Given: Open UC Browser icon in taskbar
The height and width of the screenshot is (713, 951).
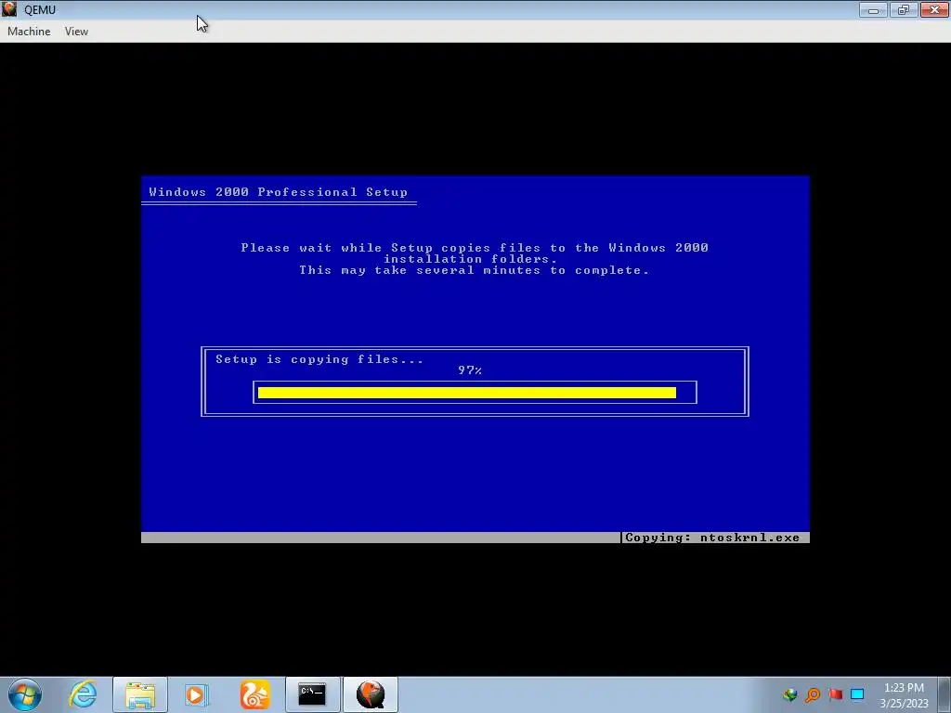Looking at the screenshot, I should pyautogui.click(x=254, y=694).
